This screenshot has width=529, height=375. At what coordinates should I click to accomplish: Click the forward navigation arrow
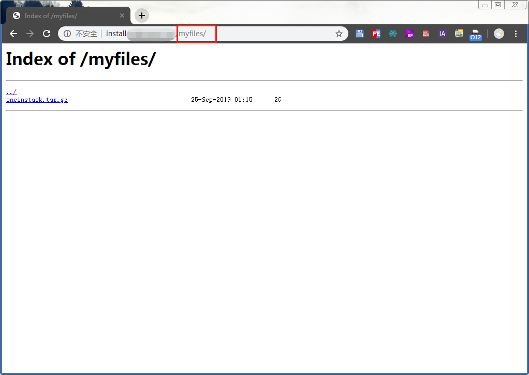click(x=30, y=34)
